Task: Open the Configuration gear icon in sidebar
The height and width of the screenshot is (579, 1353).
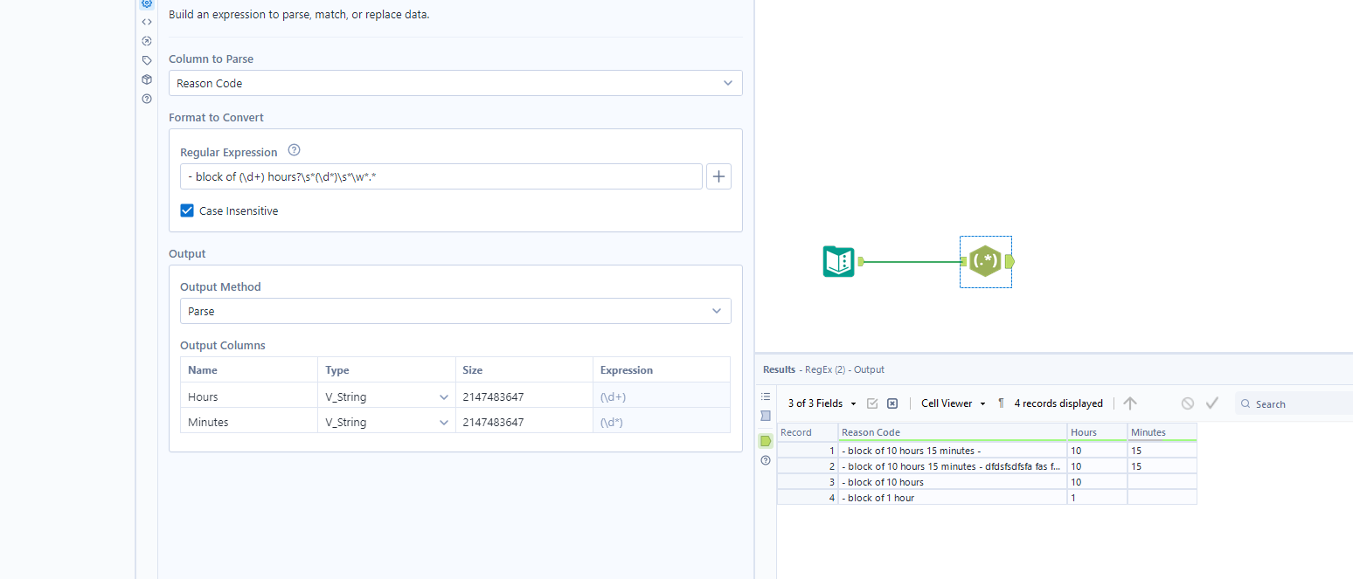Action: 147,4
